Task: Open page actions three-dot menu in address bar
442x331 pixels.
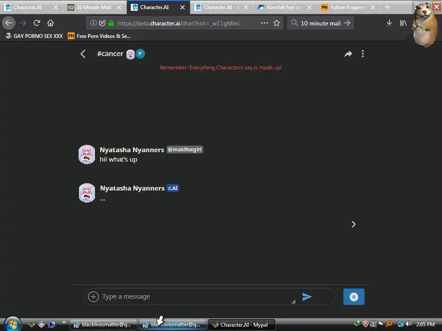Action: 265,23
